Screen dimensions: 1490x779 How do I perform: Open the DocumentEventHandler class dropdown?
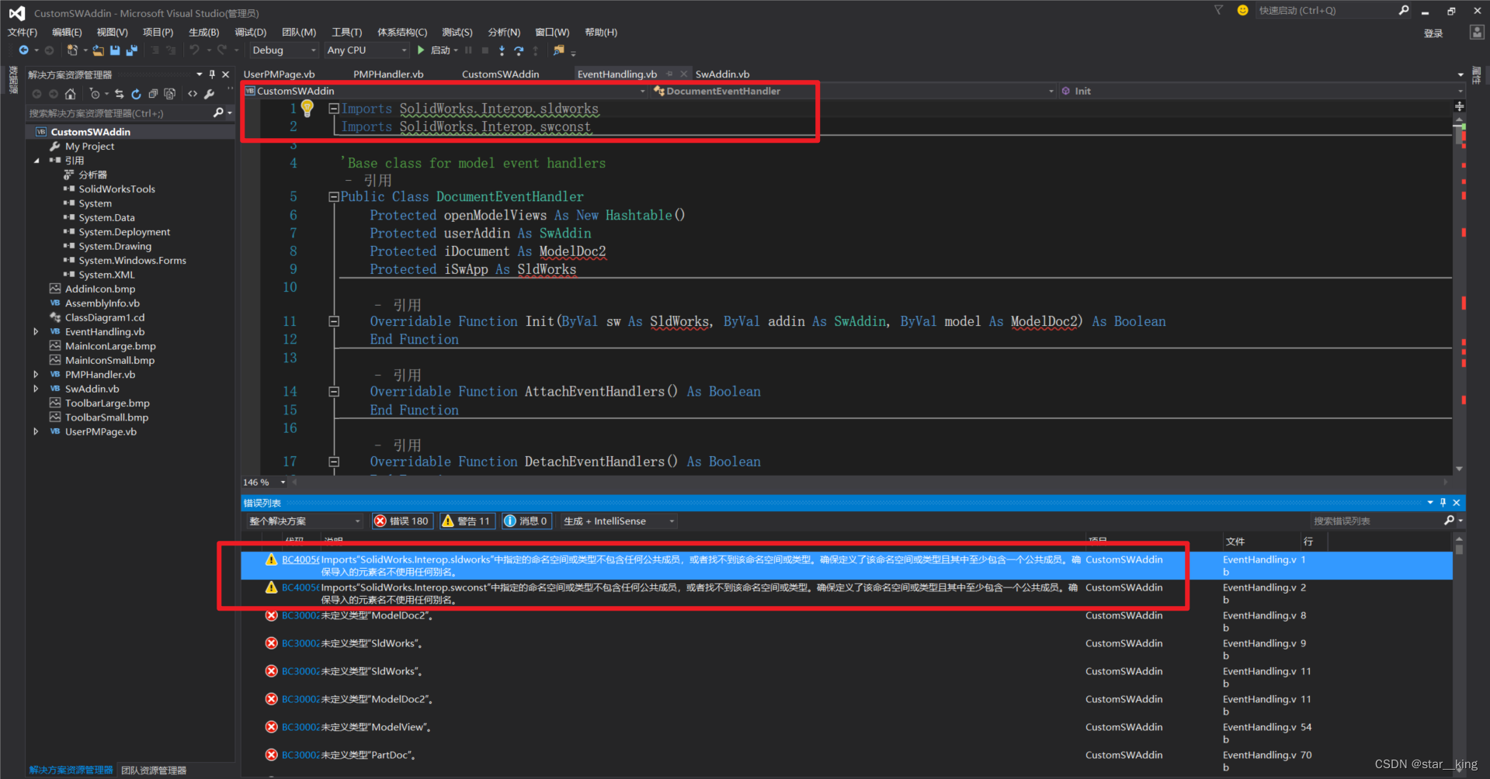(853, 91)
